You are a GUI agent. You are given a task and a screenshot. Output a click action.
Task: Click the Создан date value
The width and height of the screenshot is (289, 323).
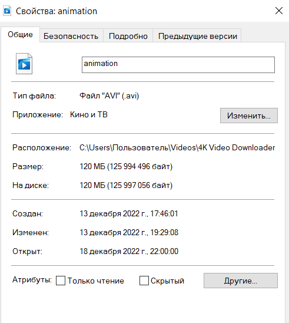coord(129,213)
